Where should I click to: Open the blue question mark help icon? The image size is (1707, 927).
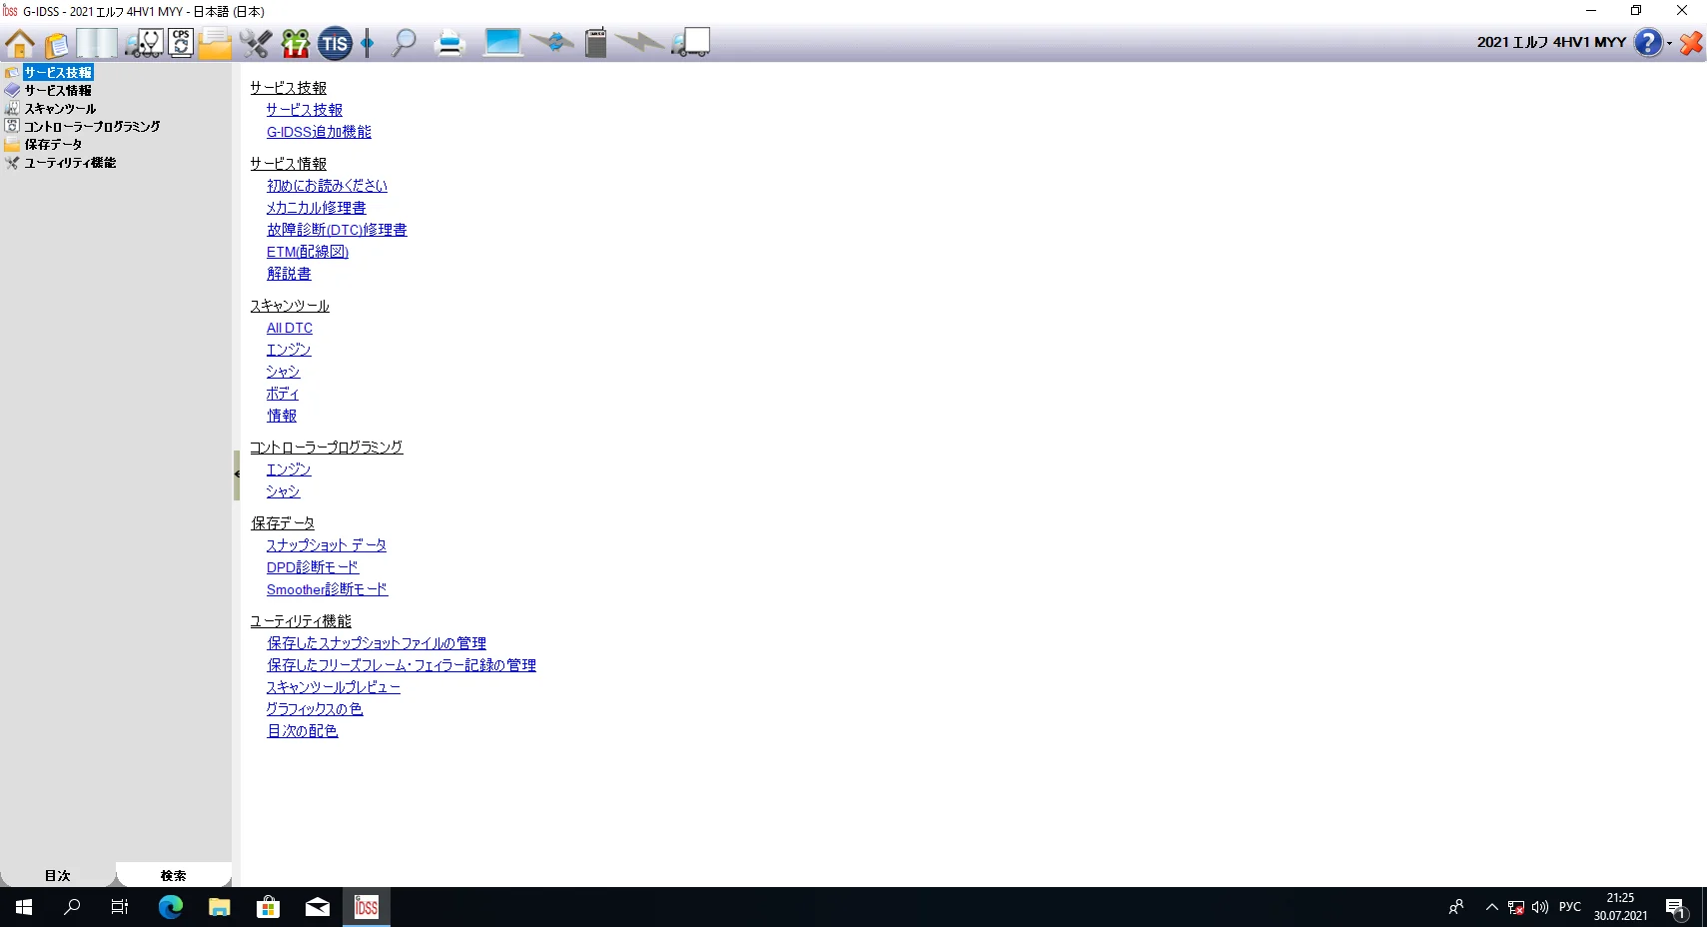tap(1648, 43)
